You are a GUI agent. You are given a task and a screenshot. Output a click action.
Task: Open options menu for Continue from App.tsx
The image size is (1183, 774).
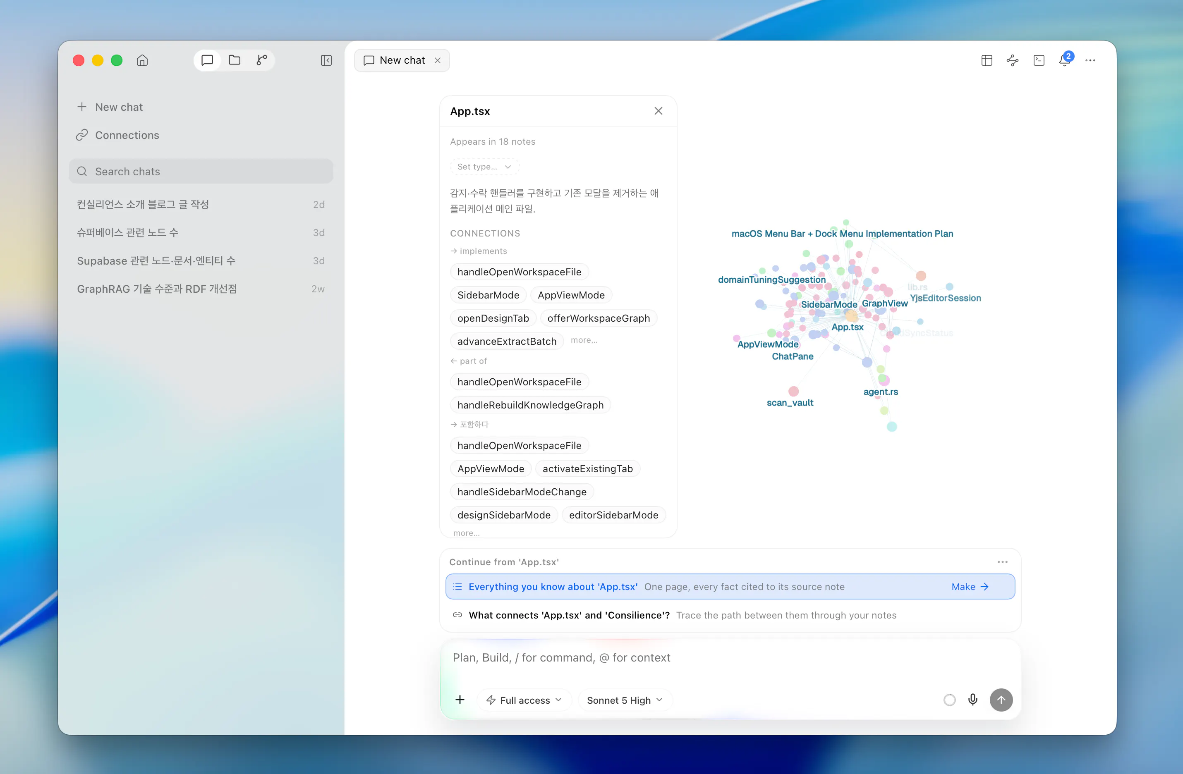point(1002,562)
